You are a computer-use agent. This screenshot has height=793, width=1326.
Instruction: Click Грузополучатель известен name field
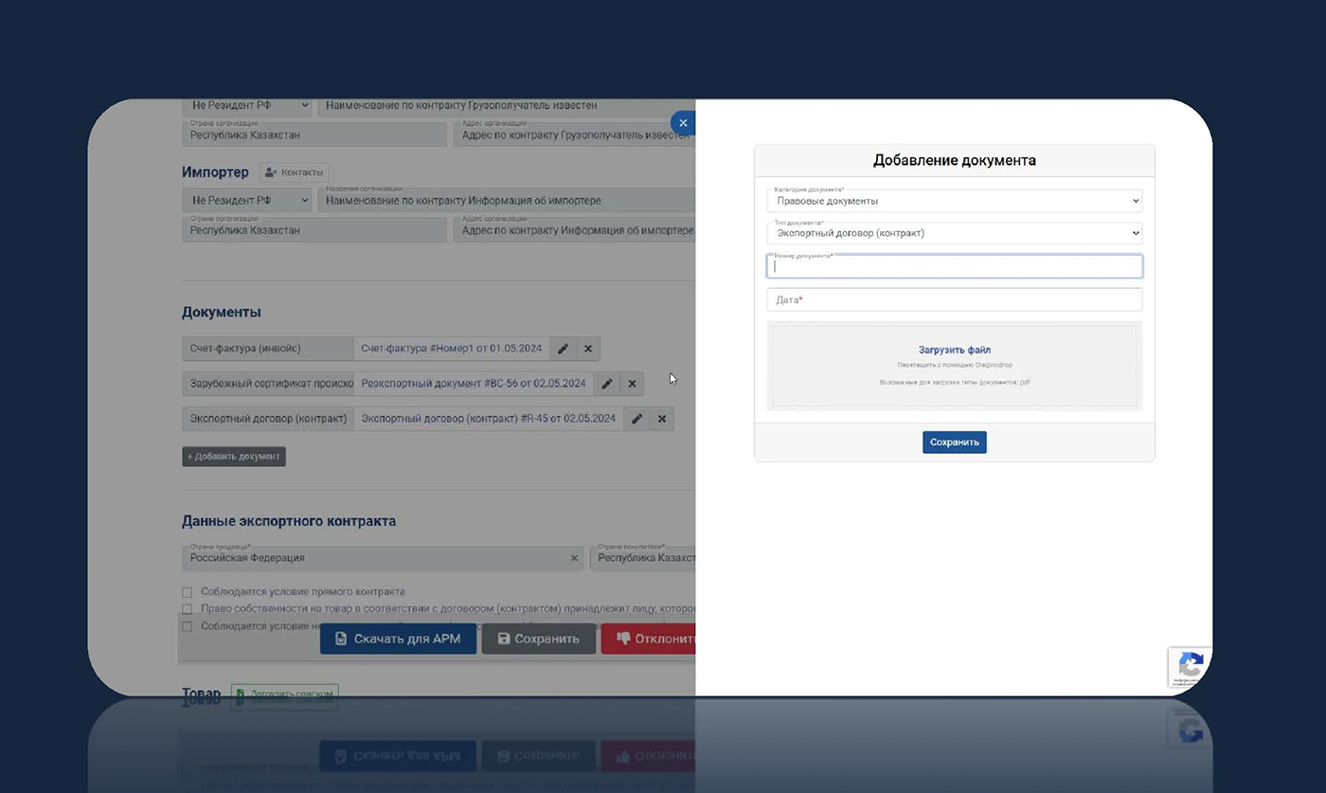pyautogui.click(x=507, y=105)
